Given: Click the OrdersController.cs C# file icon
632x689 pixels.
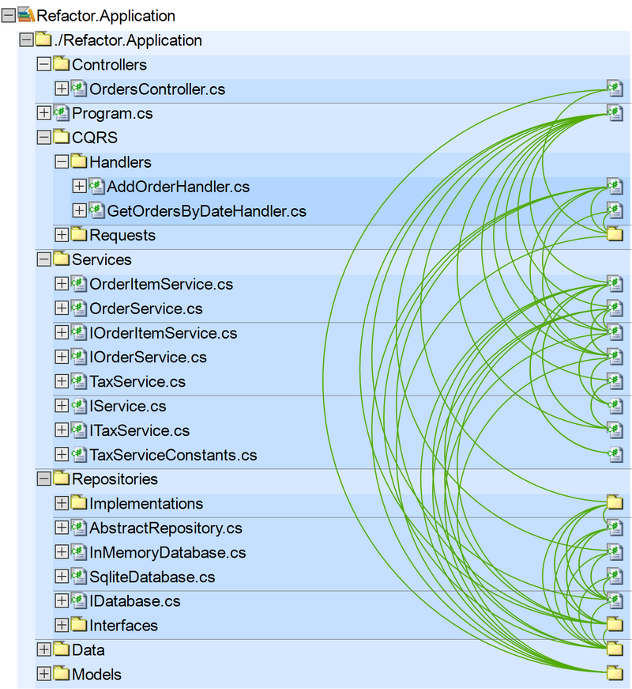Looking at the screenshot, I should 78,89.
